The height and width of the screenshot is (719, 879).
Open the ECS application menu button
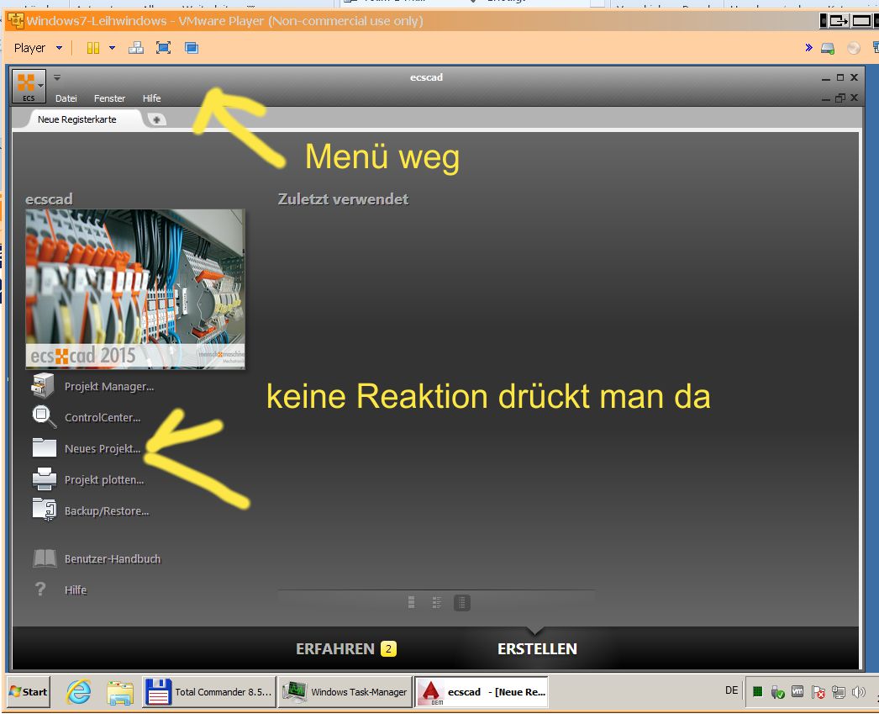pyautogui.click(x=29, y=87)
